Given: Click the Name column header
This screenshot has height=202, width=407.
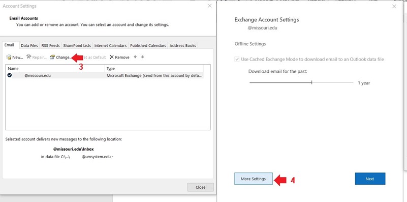Looking at the screenshot, I should (x=55, y=69).
